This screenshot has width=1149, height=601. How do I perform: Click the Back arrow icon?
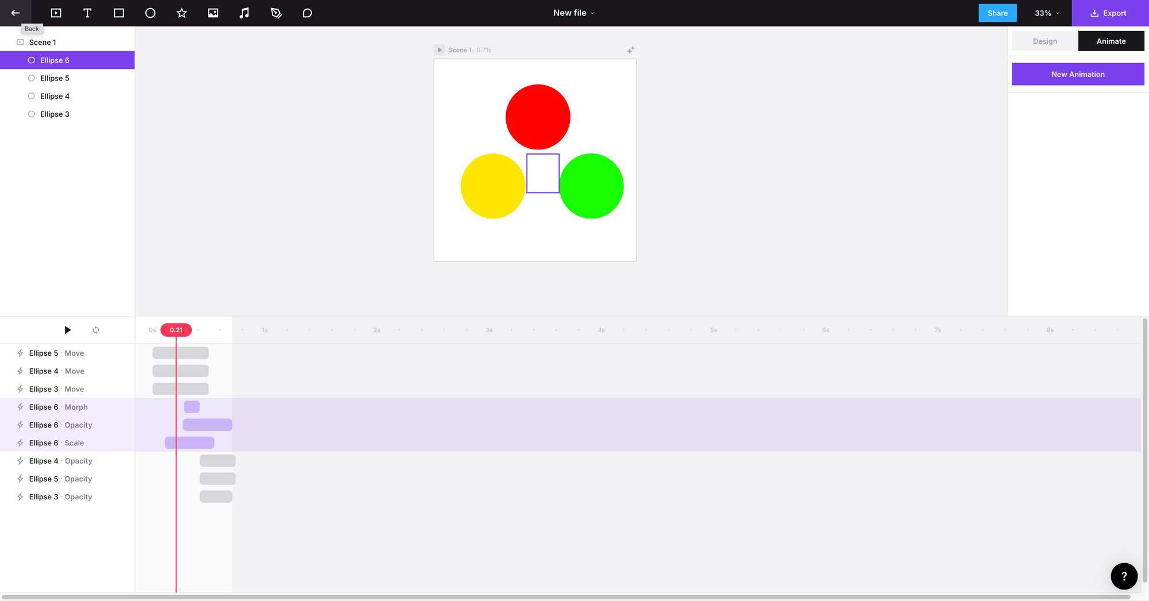point(16,13)
